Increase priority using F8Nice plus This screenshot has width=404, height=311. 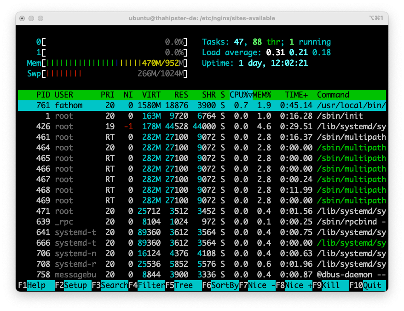tap(294, 285)
